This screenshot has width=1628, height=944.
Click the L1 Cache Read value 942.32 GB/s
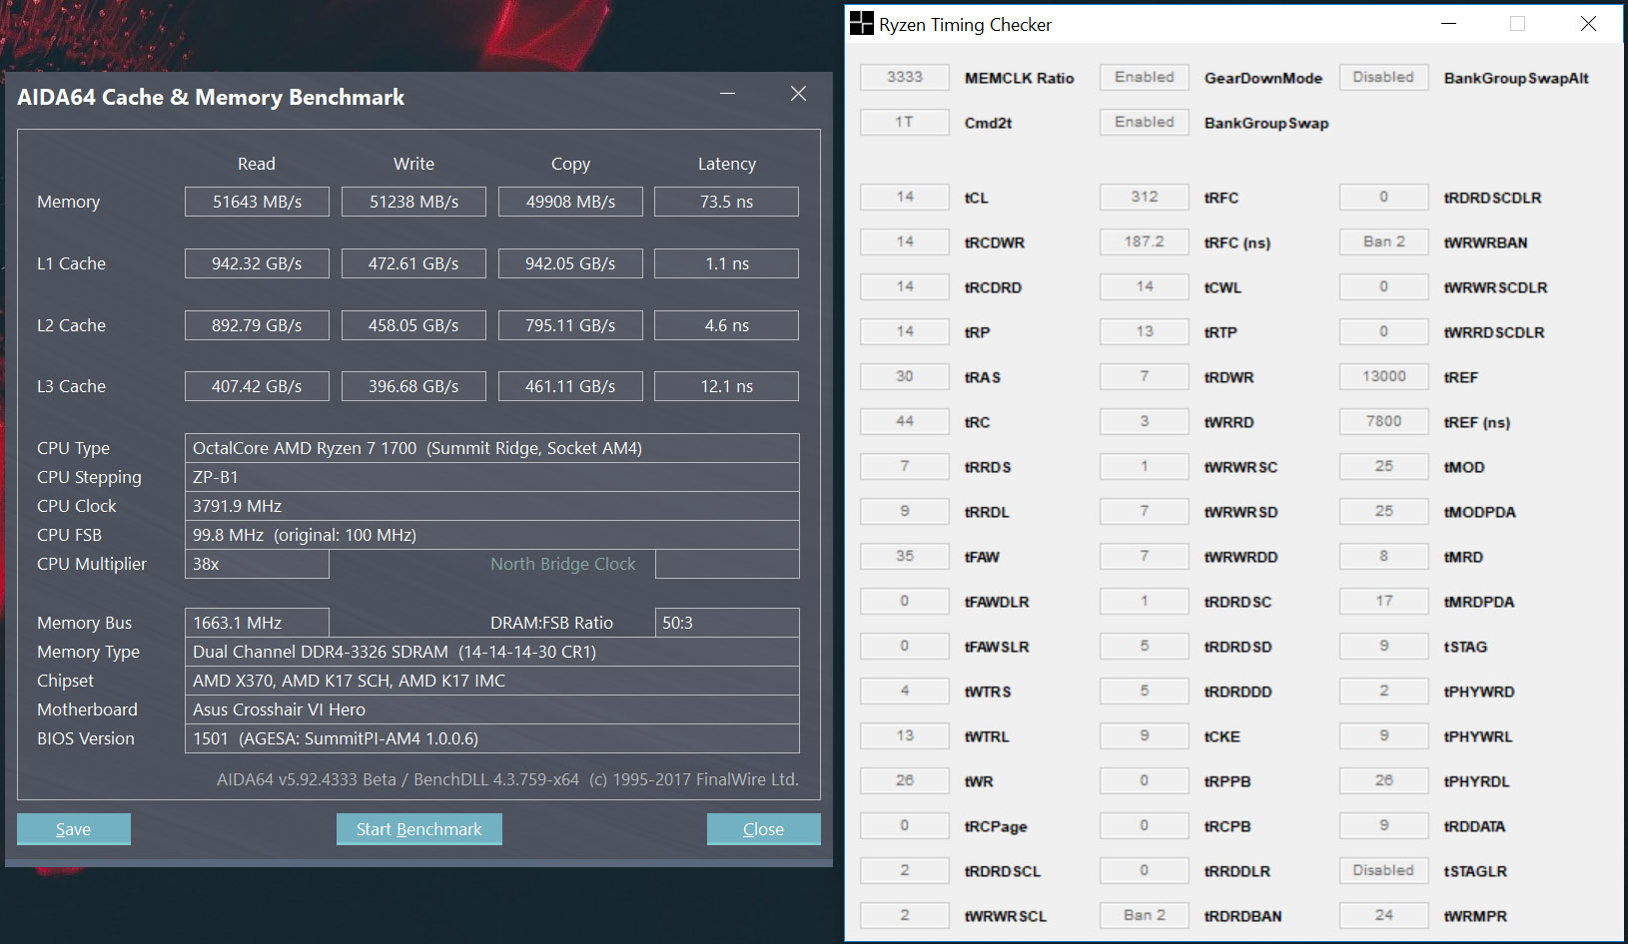[x=257, y=263]
